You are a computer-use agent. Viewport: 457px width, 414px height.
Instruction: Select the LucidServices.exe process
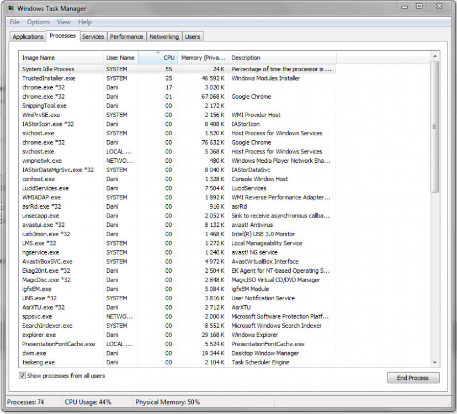tap(177, 188)
